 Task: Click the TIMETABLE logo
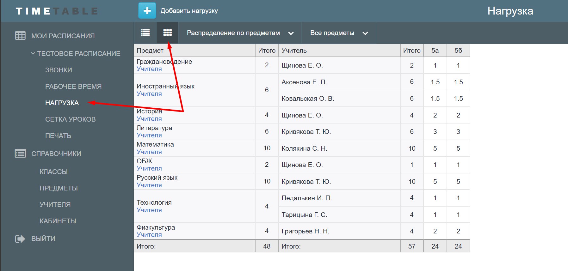[x=57, y=11]
